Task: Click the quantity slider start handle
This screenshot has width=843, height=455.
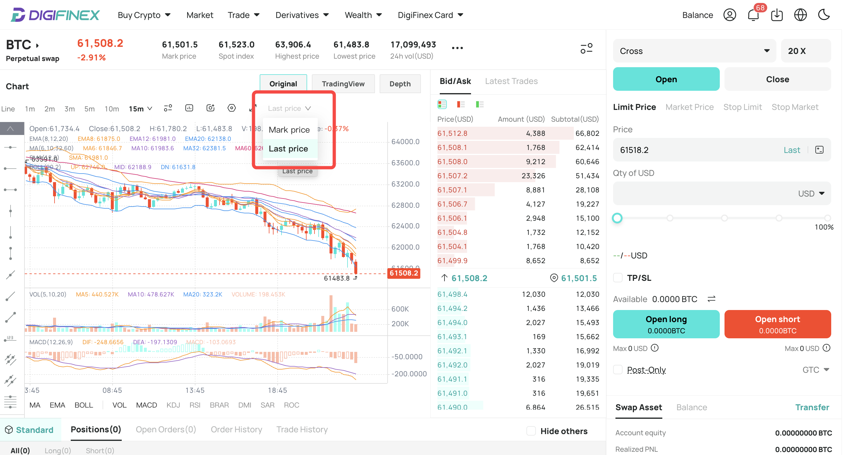Action: 617,218
